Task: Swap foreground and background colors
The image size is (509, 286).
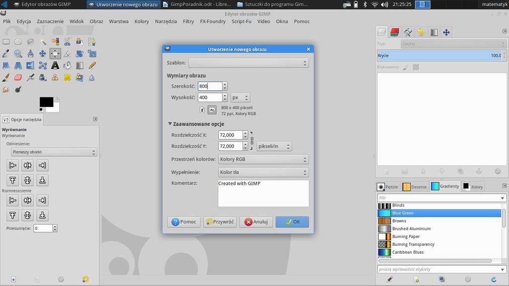Action: (57, 99)
